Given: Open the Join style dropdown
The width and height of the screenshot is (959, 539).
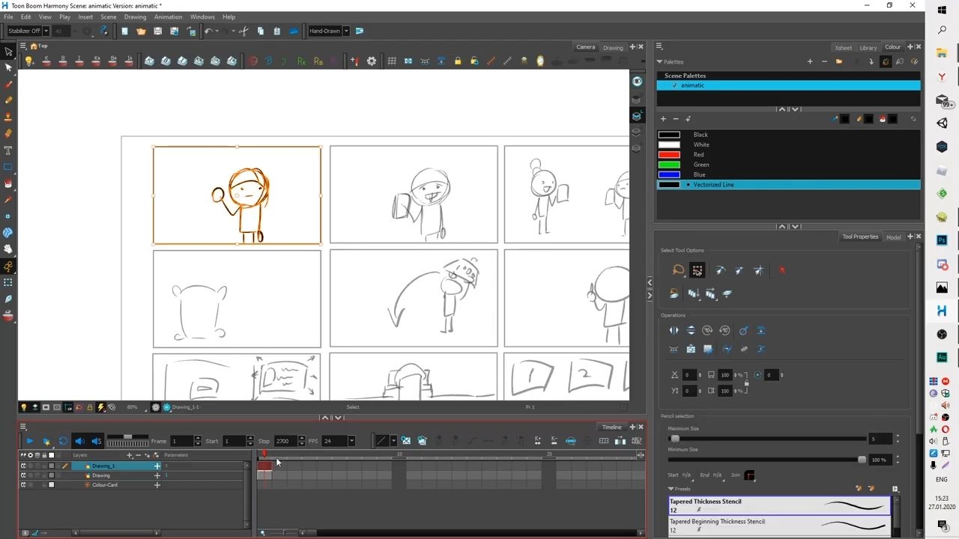Looking at the screenshot, I should 749,475.
